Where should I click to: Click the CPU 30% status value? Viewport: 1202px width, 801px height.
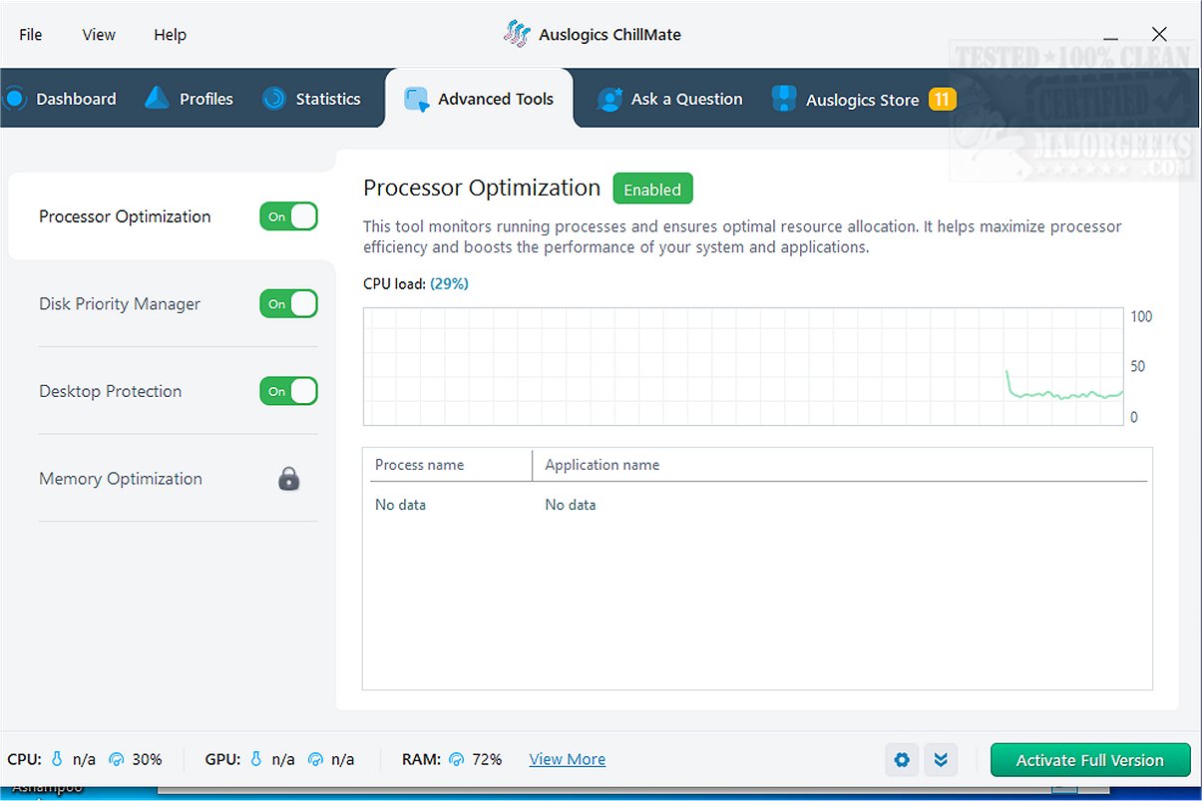click(147, 759)
